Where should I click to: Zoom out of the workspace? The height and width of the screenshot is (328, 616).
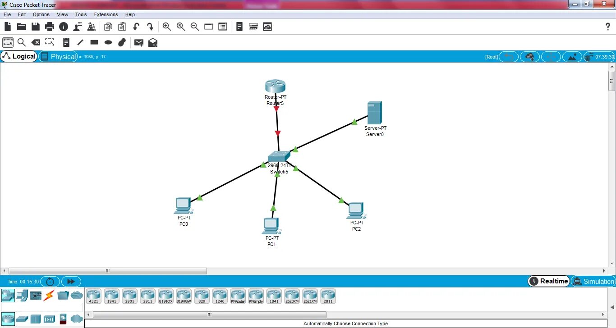click(x=195, y=27)
